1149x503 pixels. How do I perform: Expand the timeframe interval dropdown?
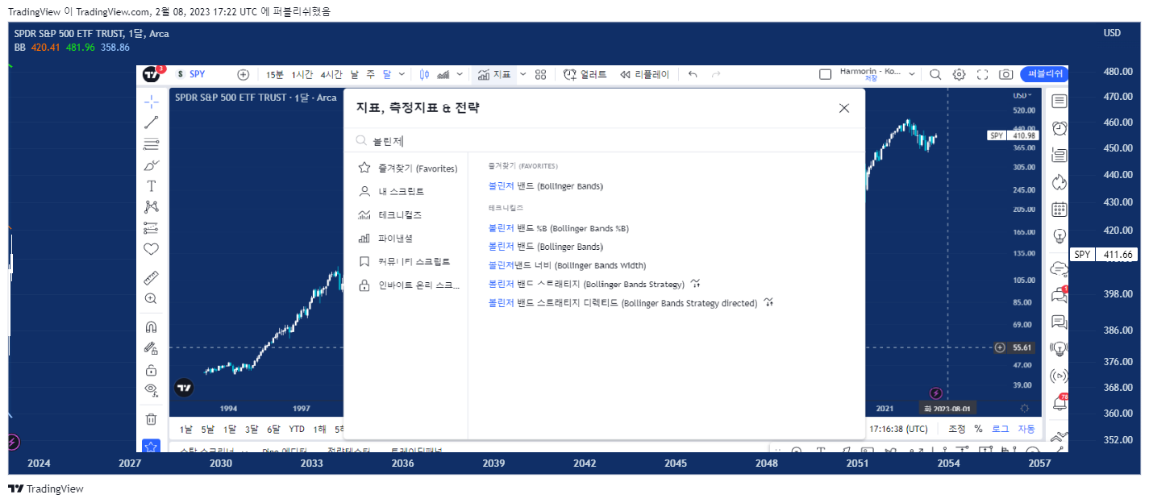(x=402, y=74)
